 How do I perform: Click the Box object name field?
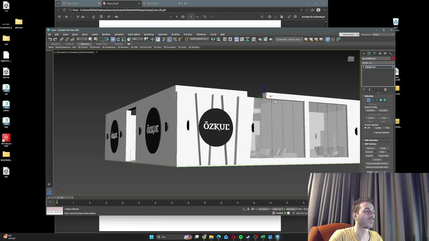(x=376, y=59)
